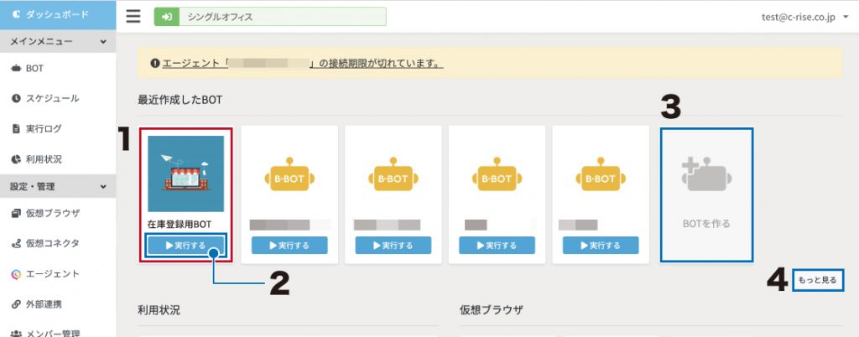This screenshot has width=859, height=337.
Task: Click the green sign-in arrow icon
Action: click(167, 17)
